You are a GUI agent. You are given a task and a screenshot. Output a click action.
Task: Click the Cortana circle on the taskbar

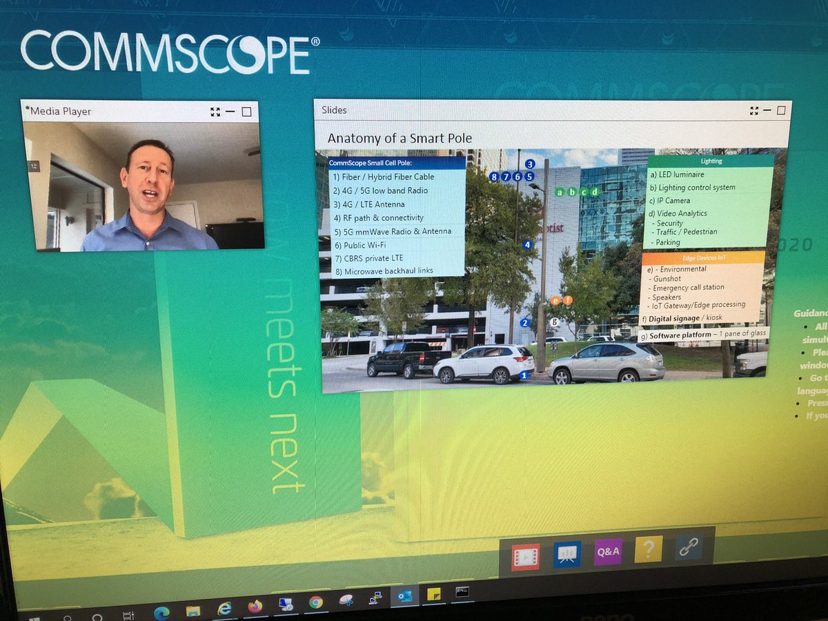[x=97, y=616]
